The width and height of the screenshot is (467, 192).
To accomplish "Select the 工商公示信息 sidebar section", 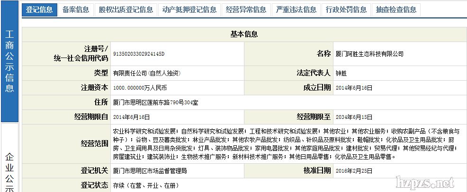I will click(9, 61).
